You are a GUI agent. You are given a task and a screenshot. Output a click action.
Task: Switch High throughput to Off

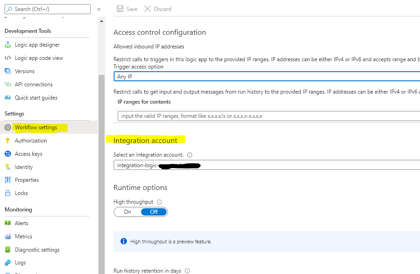(x=153, y=211)
